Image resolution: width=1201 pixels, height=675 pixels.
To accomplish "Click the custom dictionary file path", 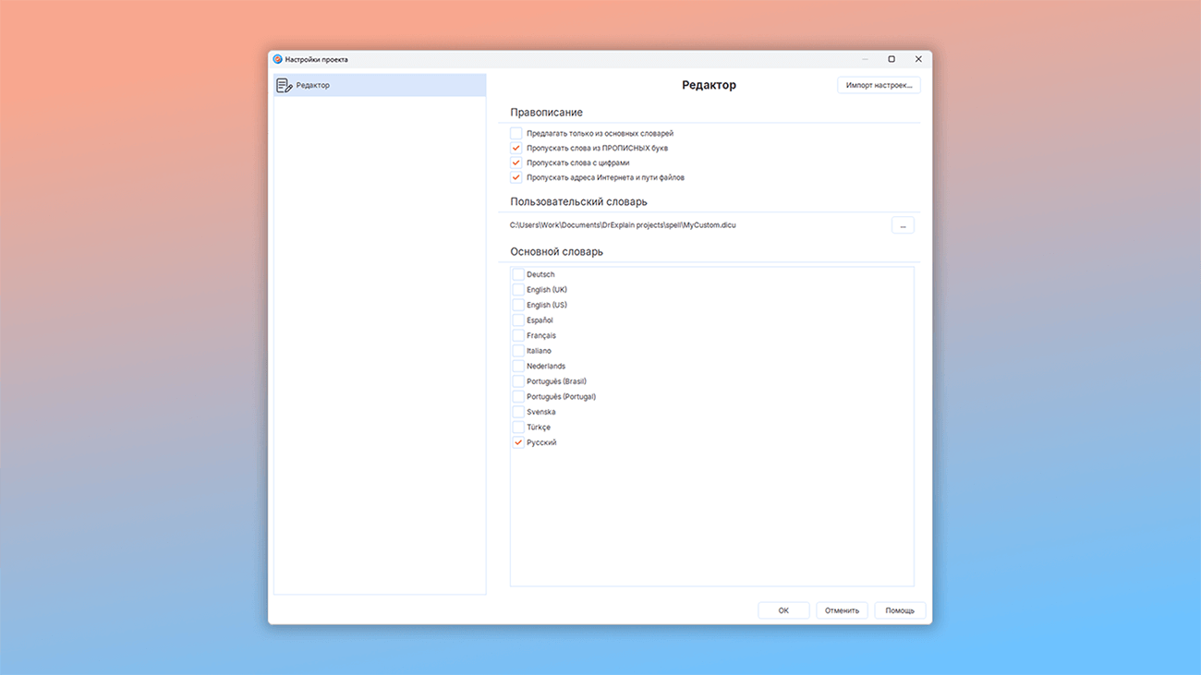I will [x=623, y=225].
